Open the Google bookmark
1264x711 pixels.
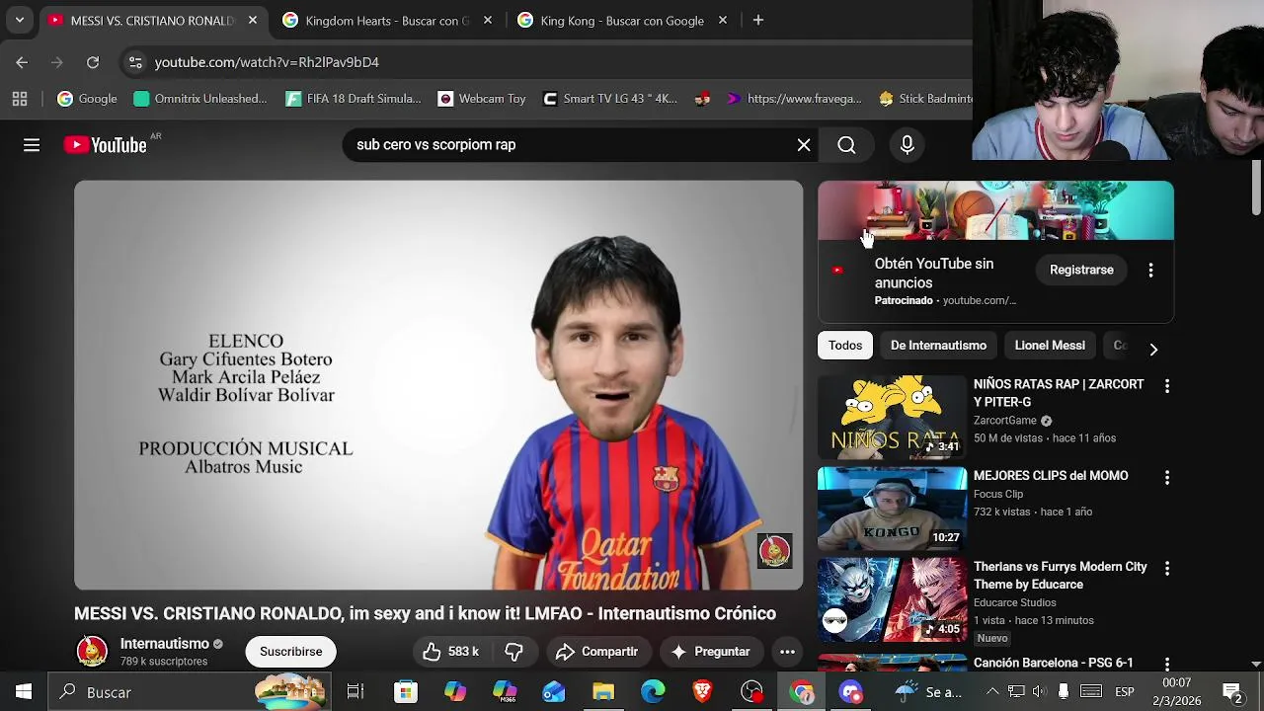pyautogui.click(x=88, y=99)
